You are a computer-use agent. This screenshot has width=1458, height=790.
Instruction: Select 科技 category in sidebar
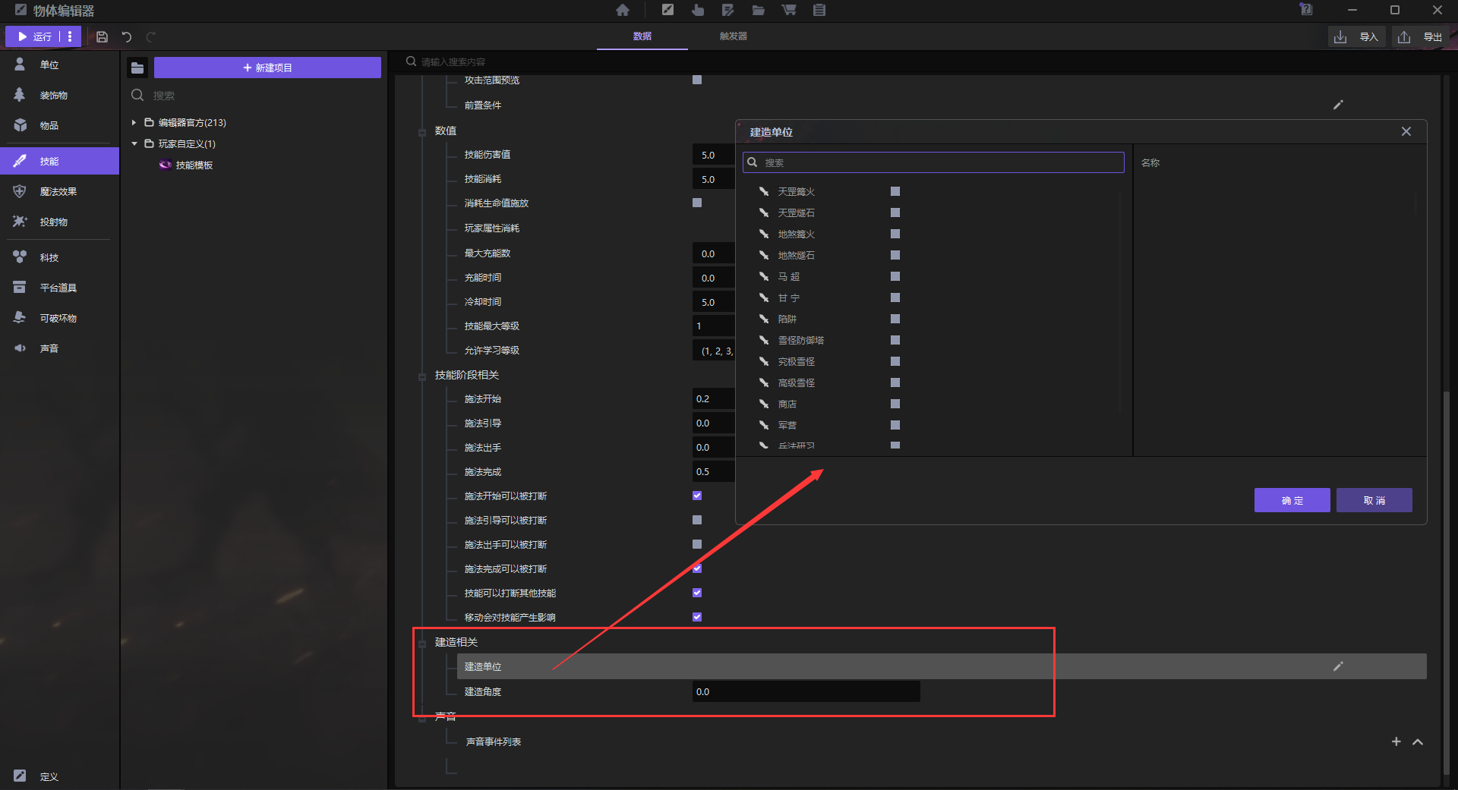point(59,257)
